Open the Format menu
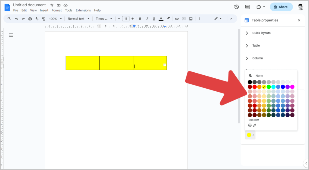Screen dimensions: 309x170 point(56,10)
